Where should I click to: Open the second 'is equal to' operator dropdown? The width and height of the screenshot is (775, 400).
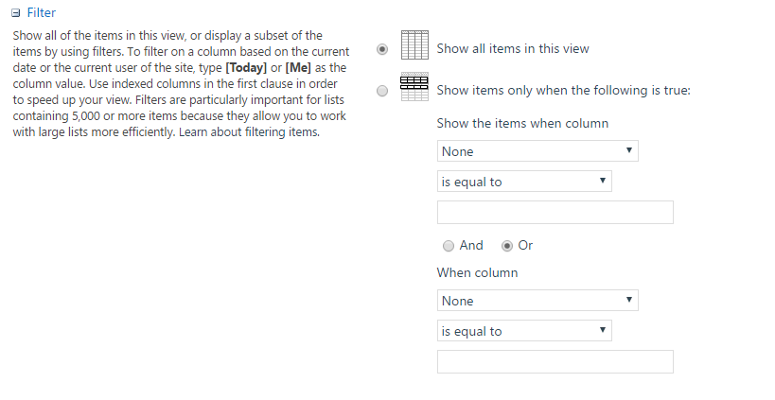coord(524,331)
